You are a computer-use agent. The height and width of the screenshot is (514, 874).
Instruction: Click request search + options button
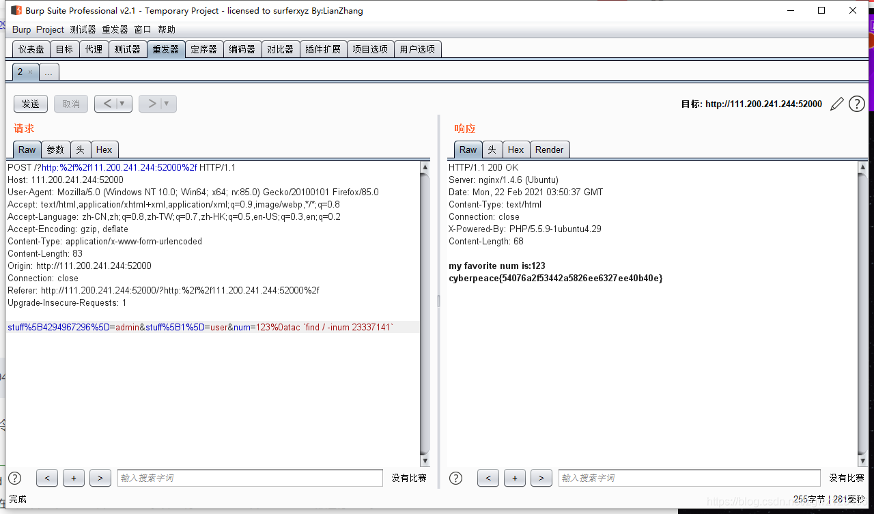(73, 478)
